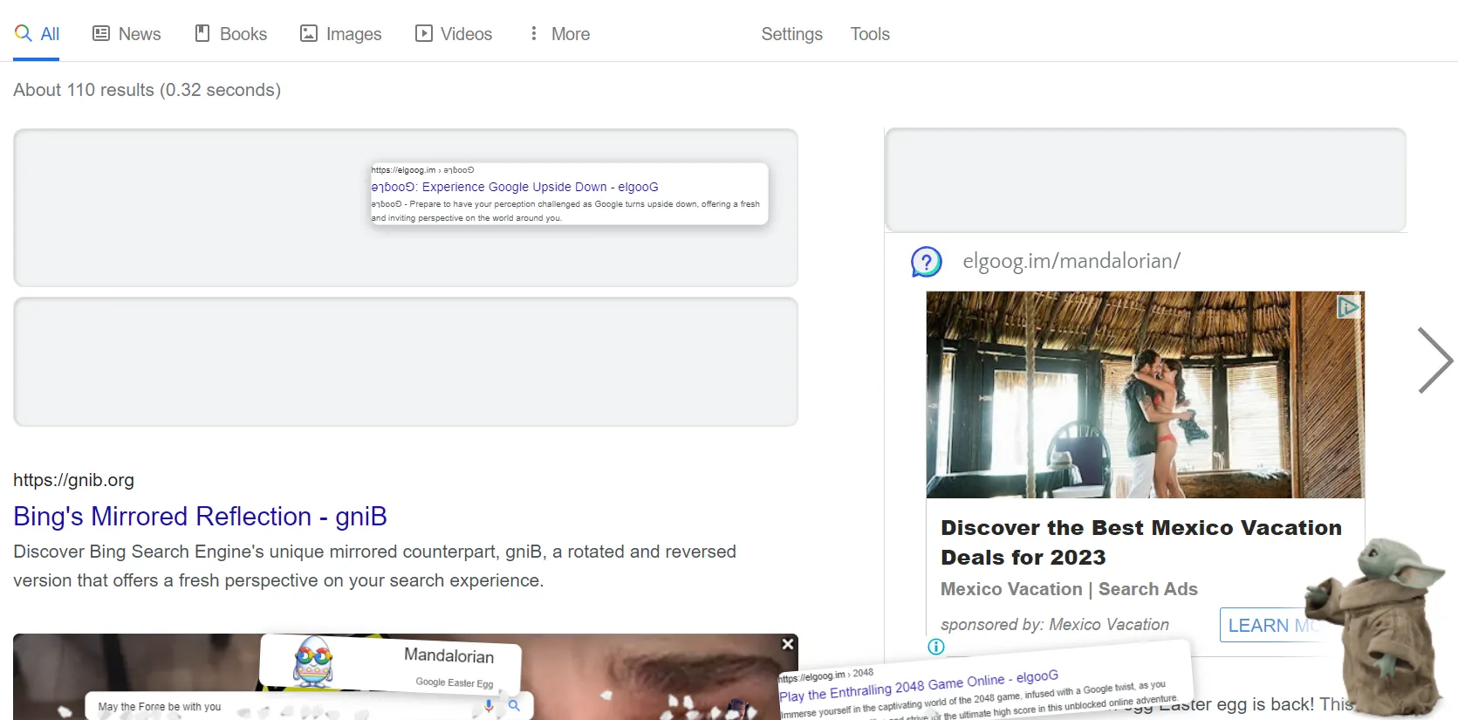Open the search Tools menu

click(870, 34)
